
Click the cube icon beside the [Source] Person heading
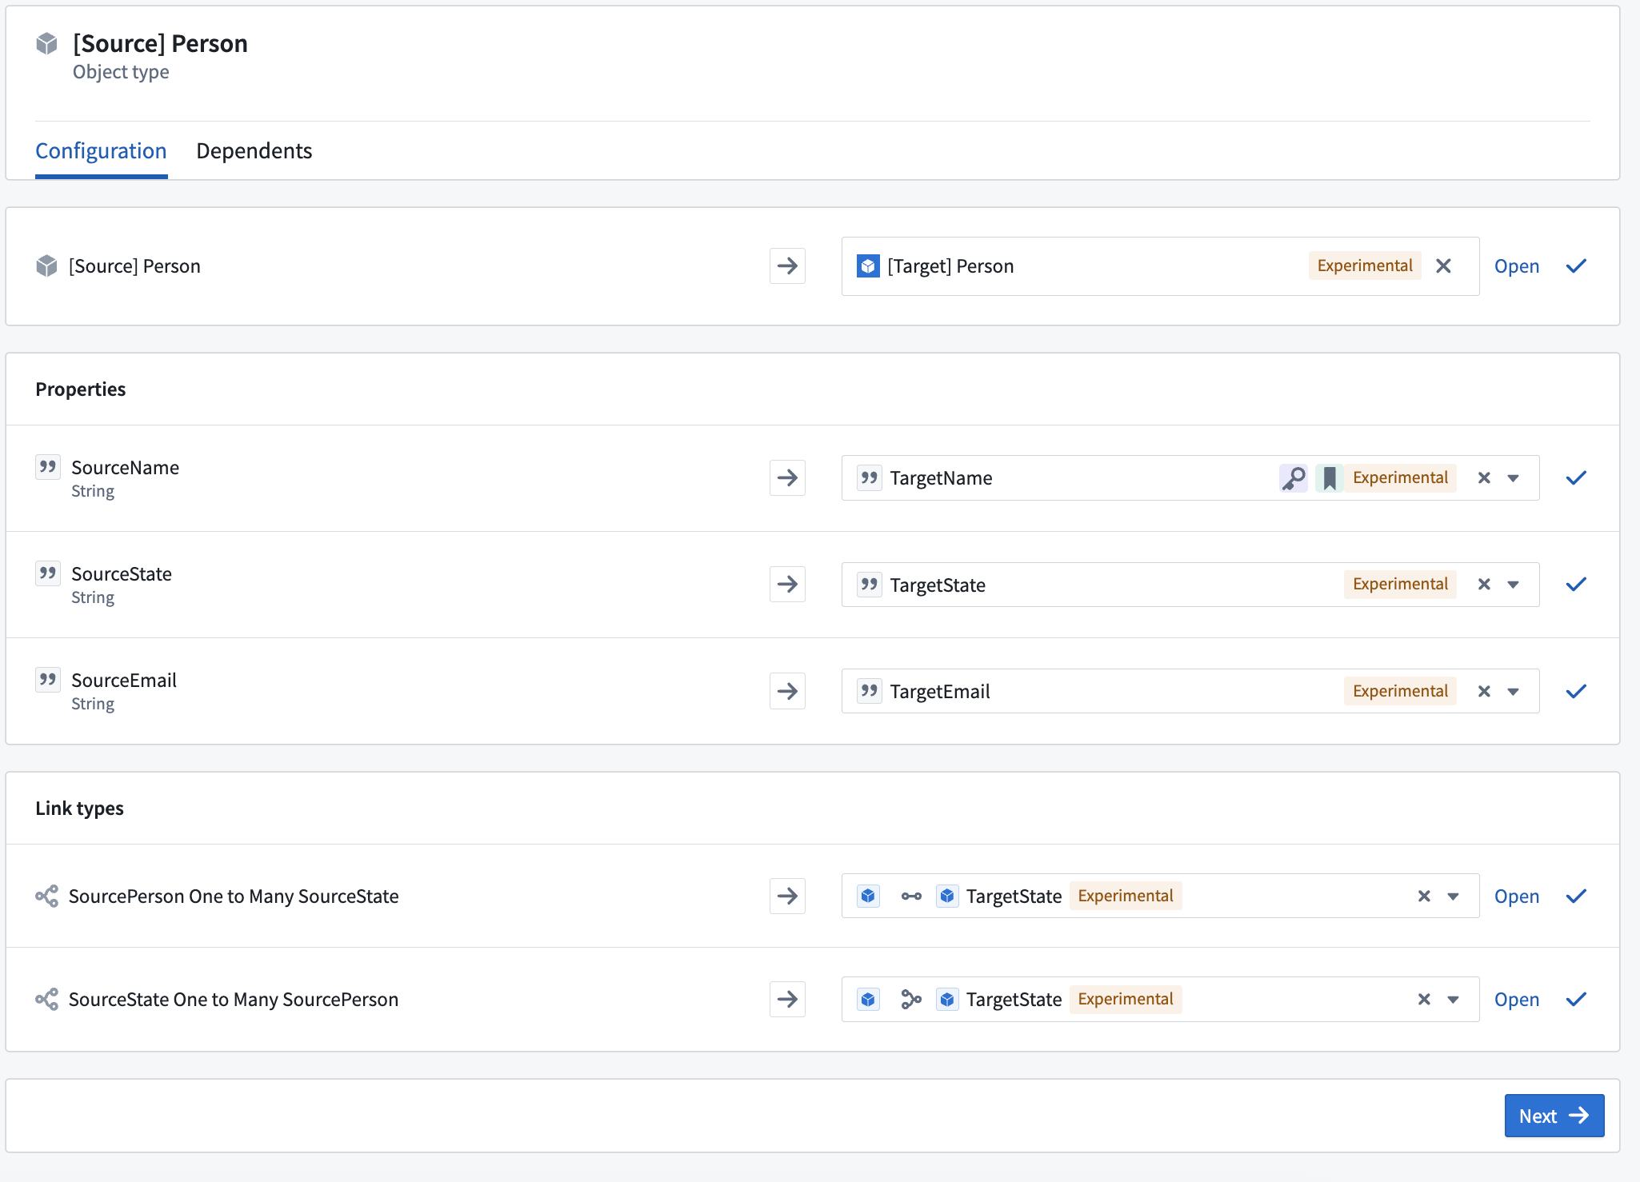47,43
